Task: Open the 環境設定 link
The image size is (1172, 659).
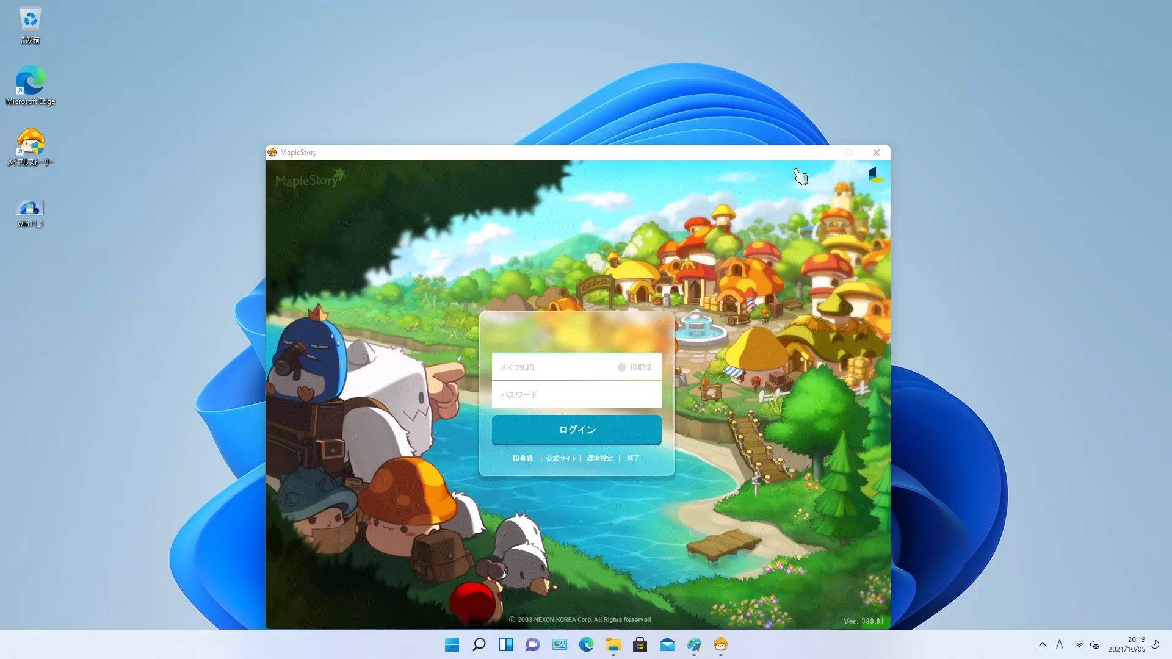Action: pos(599,458)
